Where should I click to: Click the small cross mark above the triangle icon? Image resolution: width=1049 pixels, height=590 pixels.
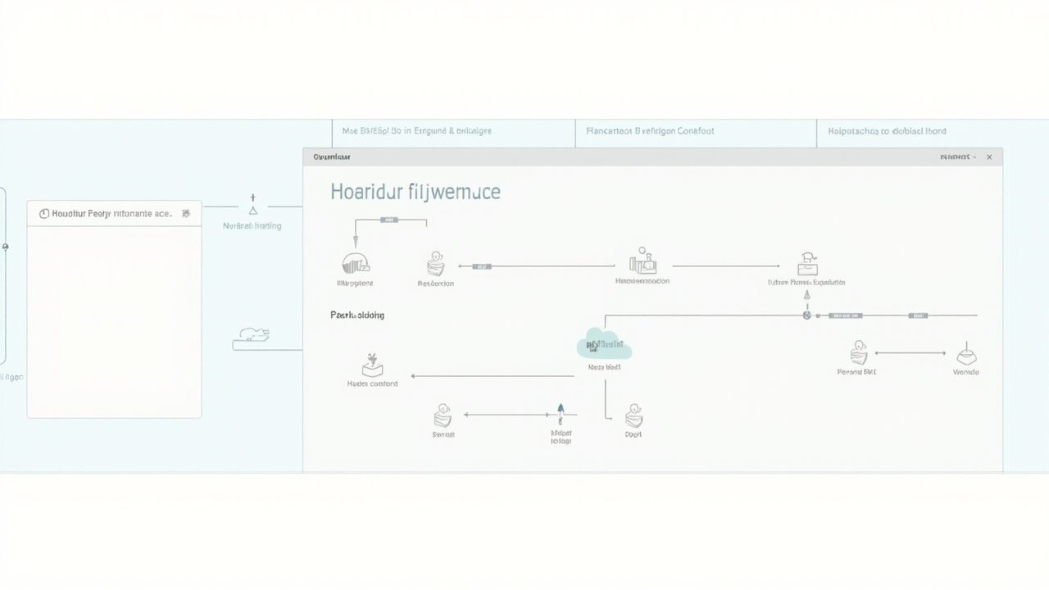(x=252, y=197)
